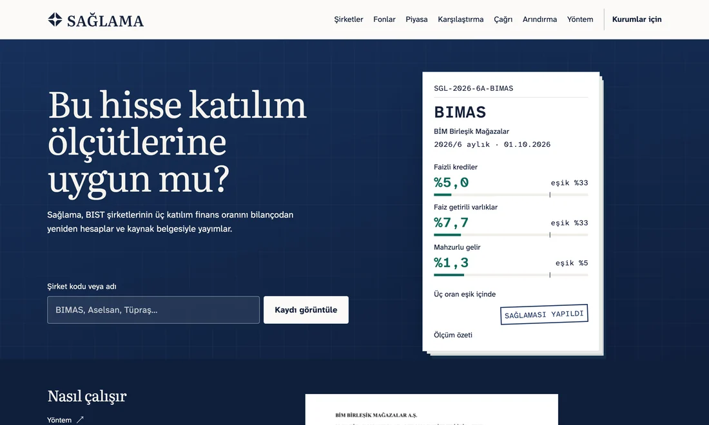Click the arrow icon next to Yöntem
This screenshot has width=709, height=425.
(x=80, y=420)
